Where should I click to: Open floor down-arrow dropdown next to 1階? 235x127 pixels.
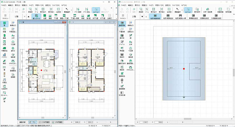tap(24, 17)
